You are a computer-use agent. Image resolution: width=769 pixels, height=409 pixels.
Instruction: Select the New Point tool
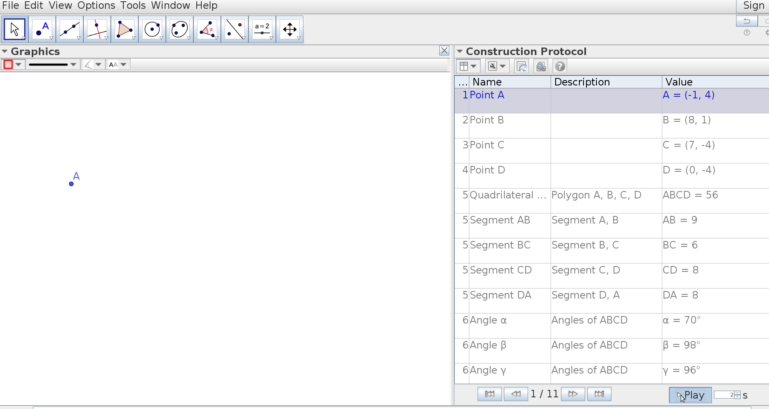(42, 29)
